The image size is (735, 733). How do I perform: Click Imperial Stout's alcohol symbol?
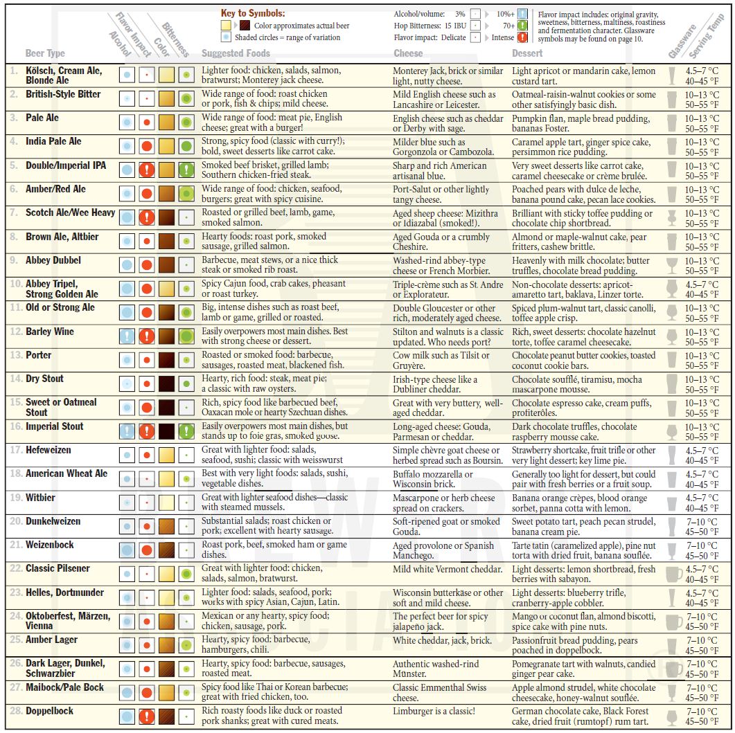point(127,431)
